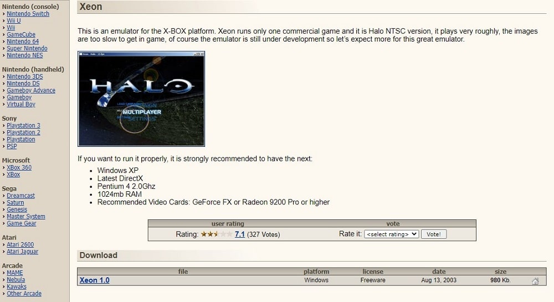Open the Genesis link
554x302 pixels.
click(x=17, y=209)
